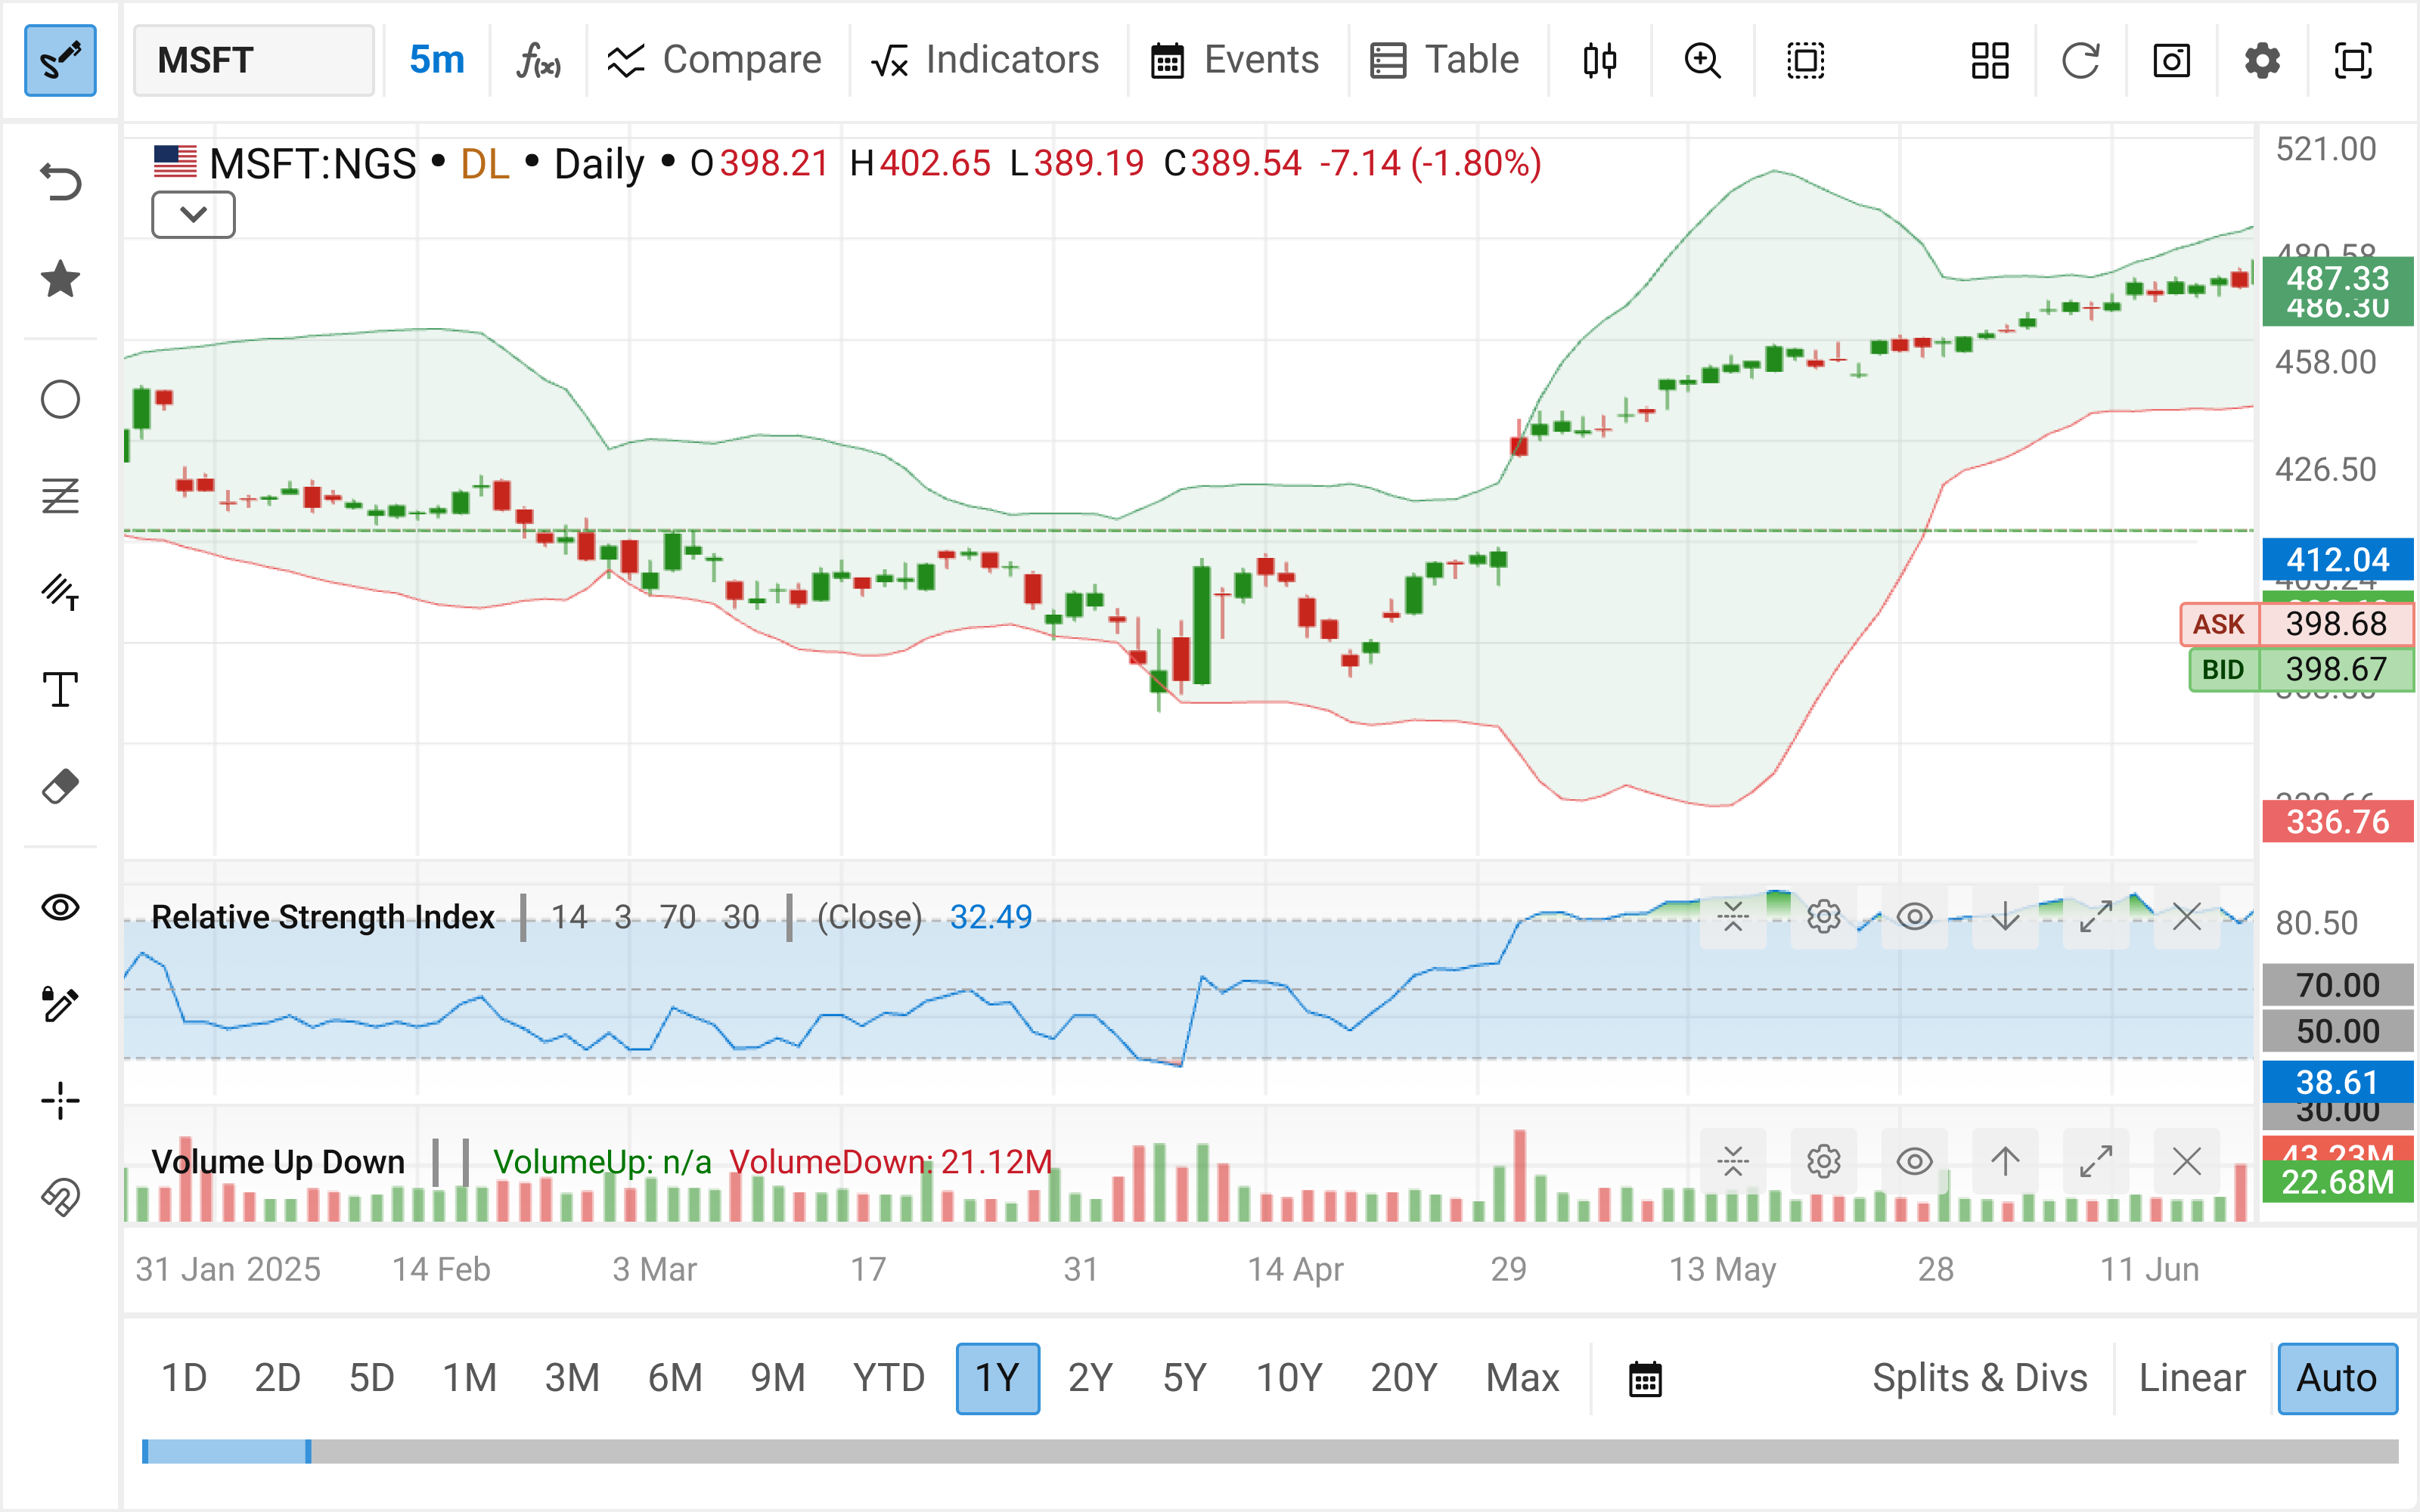
Task: Select the 20Y time range
Action: 1404,1378
